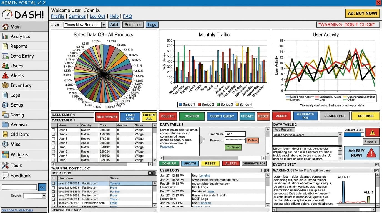382x213 pixels.
Task: Click the Old Data database icon
Action: 5,134
